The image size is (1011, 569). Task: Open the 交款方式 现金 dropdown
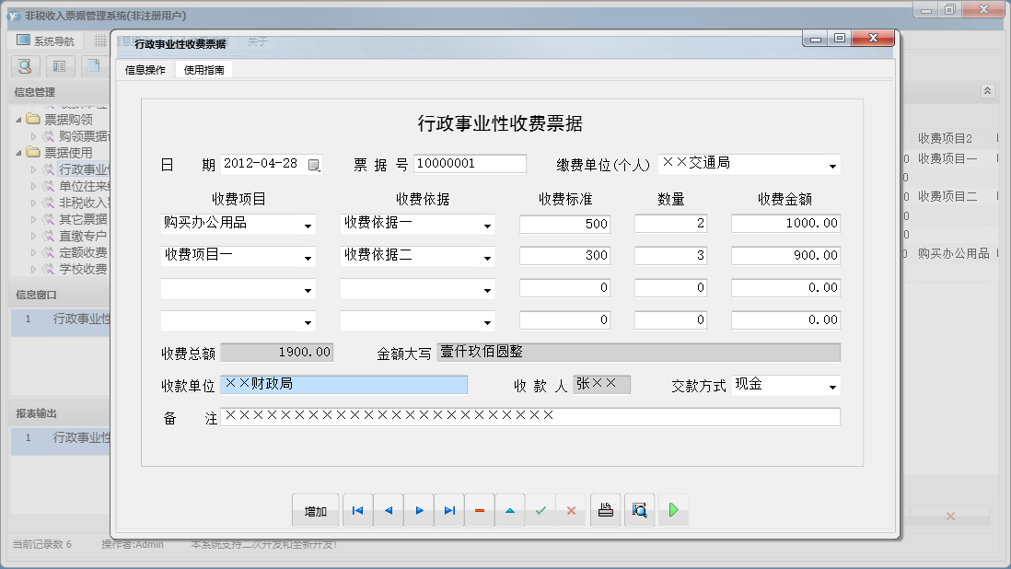(832, 387)
